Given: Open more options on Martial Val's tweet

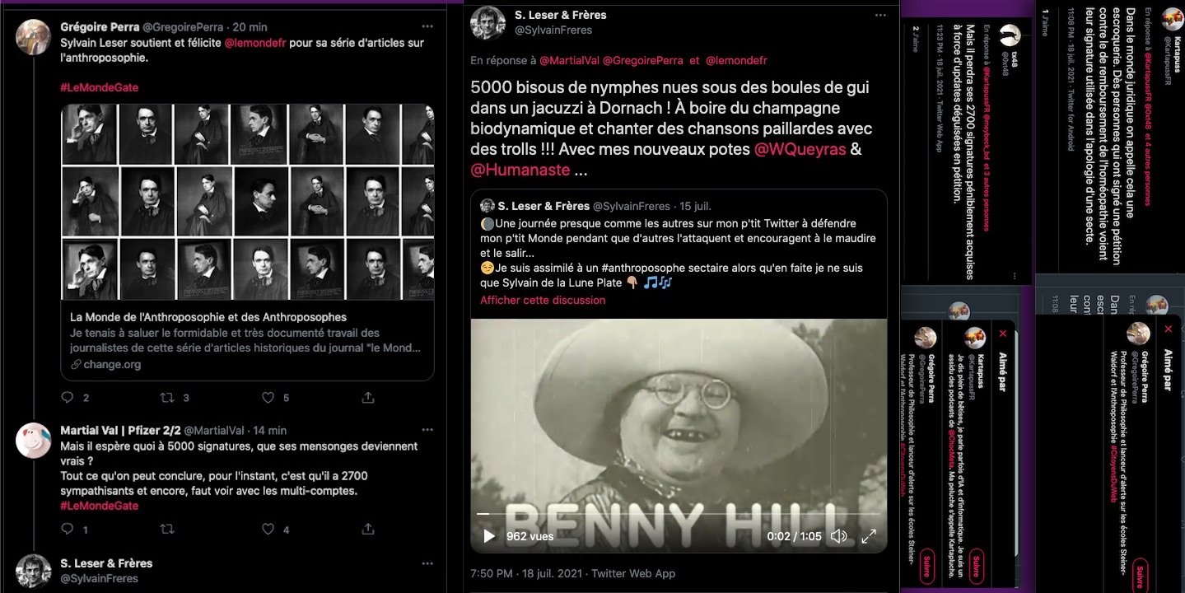Looking at the screenshot, I should click(x=427, y=431).
